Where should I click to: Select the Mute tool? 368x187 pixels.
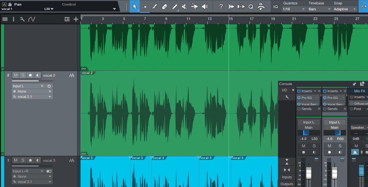(x=185, y=6)
